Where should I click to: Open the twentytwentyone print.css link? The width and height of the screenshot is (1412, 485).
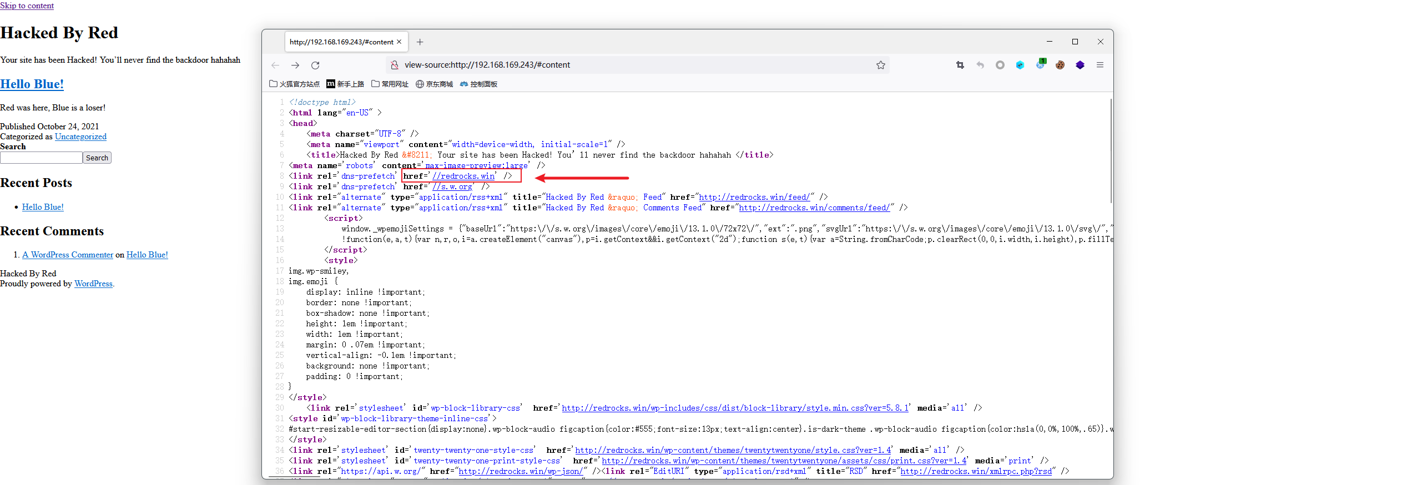point(784,461)
